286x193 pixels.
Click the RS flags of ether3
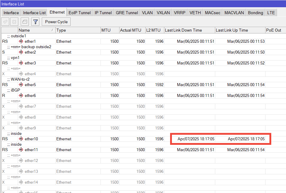[x=5, y=63]
